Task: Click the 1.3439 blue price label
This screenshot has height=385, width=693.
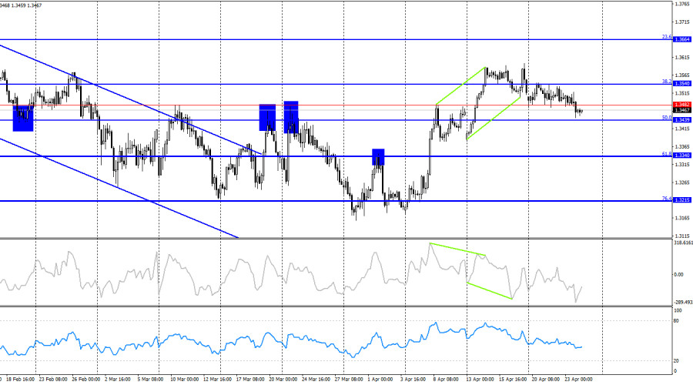Action: click(x=682, y=120)
